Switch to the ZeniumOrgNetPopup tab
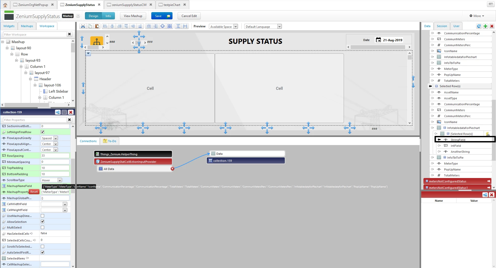The height and width of the screenshot is (268, 496). tap(33, 5)
